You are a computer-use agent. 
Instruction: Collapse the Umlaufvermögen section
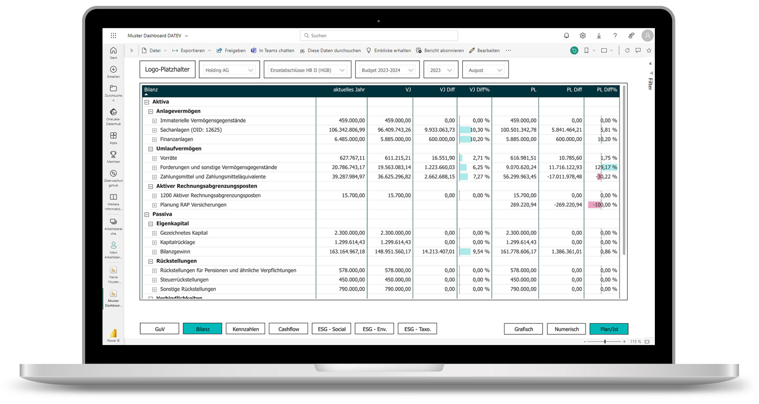(x=151, y=148)
